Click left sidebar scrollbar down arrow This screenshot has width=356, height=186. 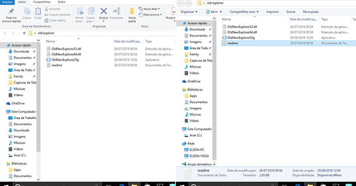[x=39, y=180]
